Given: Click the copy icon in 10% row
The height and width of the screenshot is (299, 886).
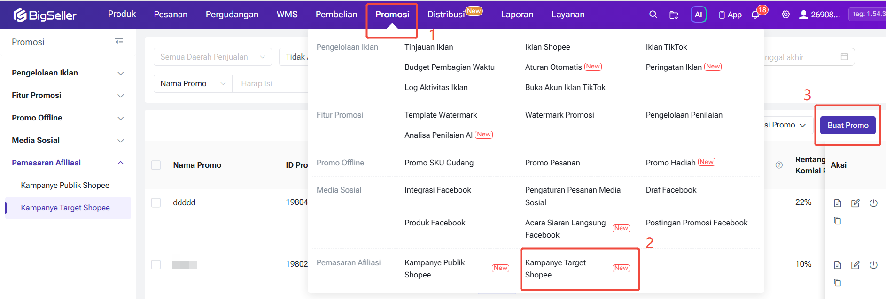Looking at the screenshot, I should 837,283.
